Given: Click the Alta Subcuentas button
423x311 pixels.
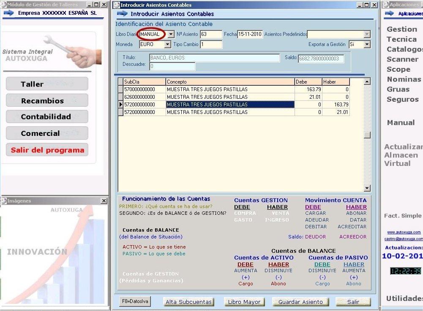Looking at the screenshot, I should point(189,302).
